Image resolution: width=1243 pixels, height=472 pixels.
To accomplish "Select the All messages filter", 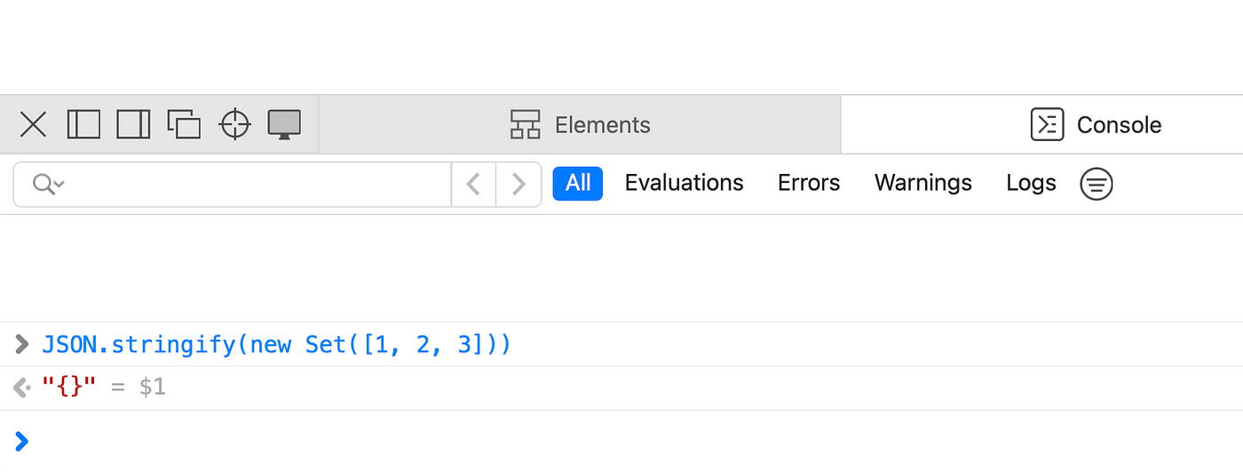I will click(578, 183).
